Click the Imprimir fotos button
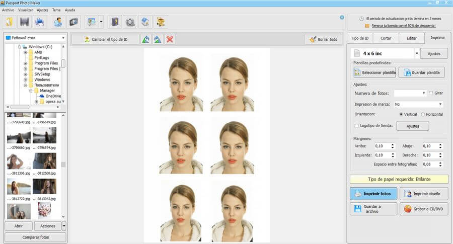The width and height of the screenshot is (453, 244). point(373,194)
